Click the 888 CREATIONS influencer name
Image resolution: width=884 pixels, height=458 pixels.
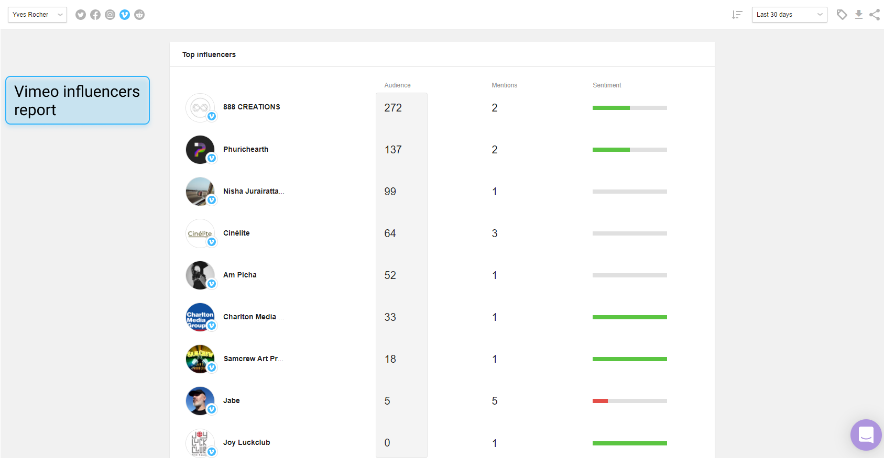252,107
